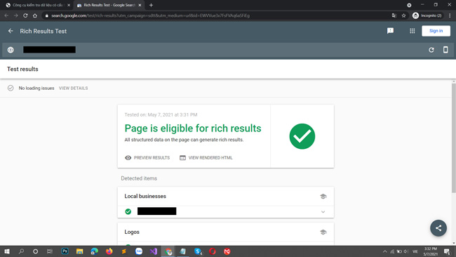Reload the page in browser toolbar
Screen dimensions: 456x257
coord(25,15)
